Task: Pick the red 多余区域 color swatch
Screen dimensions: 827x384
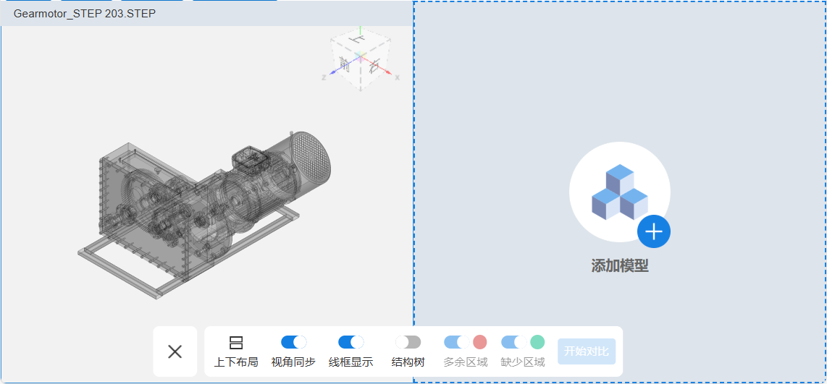Action: pyautogui.click(x=480, y=342)
